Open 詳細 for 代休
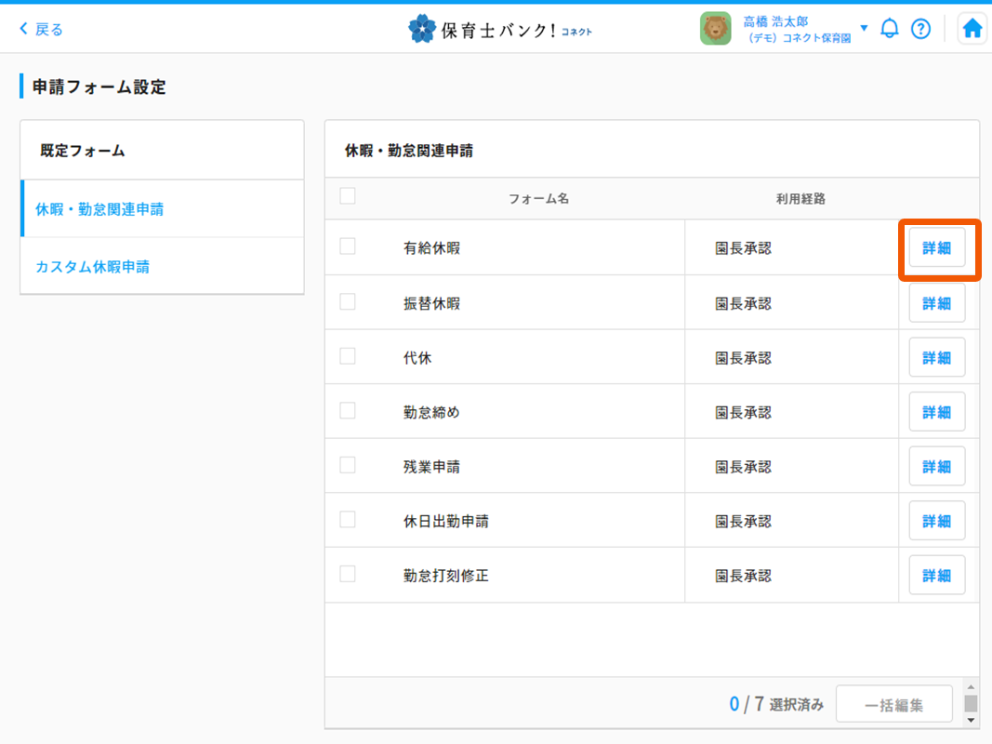The image size is (992, 744). 936,358
